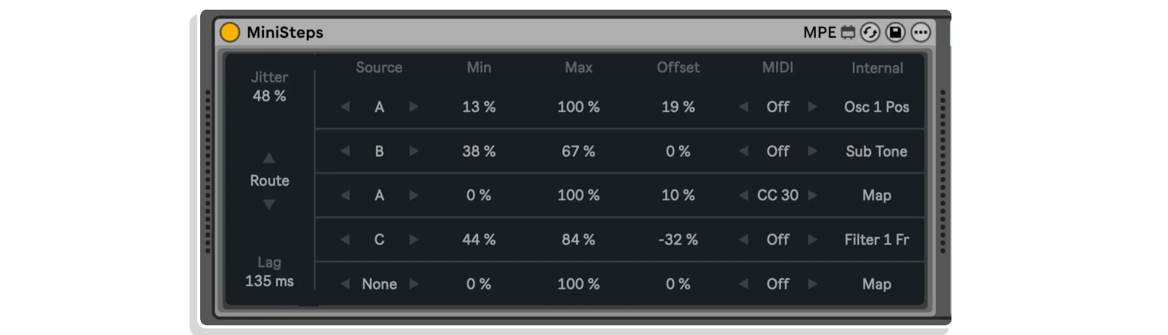Viewport: 1168px width, 335px height.
Task: Click the save preset disk icon
Action: click(x=895, y=32)
